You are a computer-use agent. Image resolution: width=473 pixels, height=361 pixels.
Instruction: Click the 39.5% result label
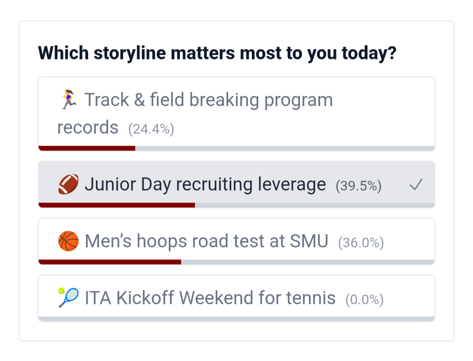tap(359, 186)
